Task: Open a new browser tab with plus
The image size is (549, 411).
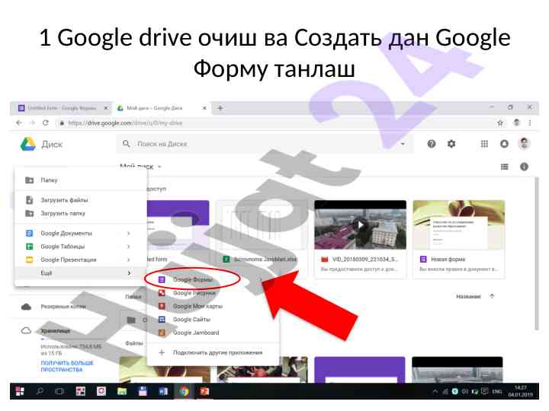Action: [220, 108]
